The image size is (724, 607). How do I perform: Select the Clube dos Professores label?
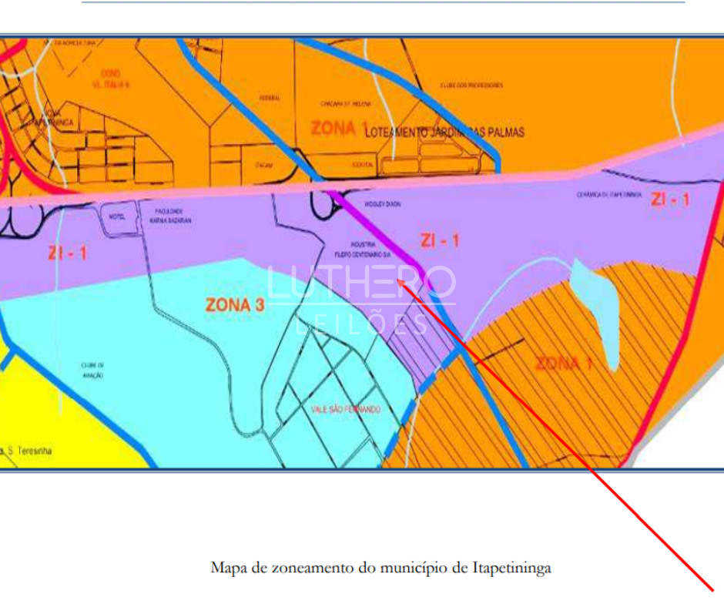[x=471, y=85]
